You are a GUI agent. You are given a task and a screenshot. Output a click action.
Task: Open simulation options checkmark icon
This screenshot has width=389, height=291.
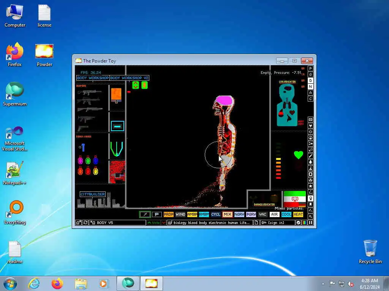point(298,223)
